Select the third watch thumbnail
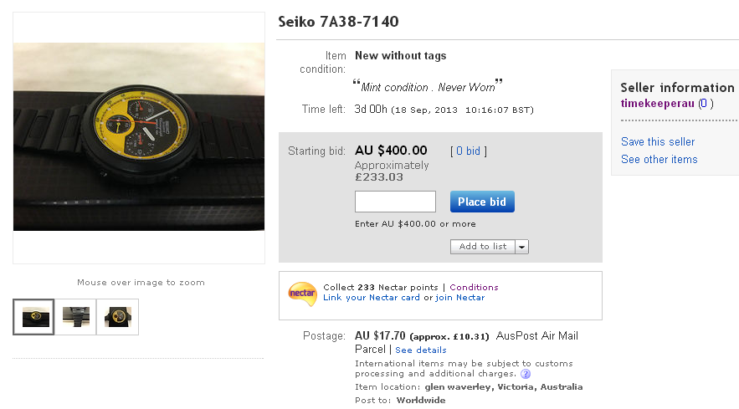This screenshot has width=739, height=409. (x=118, y=317)
